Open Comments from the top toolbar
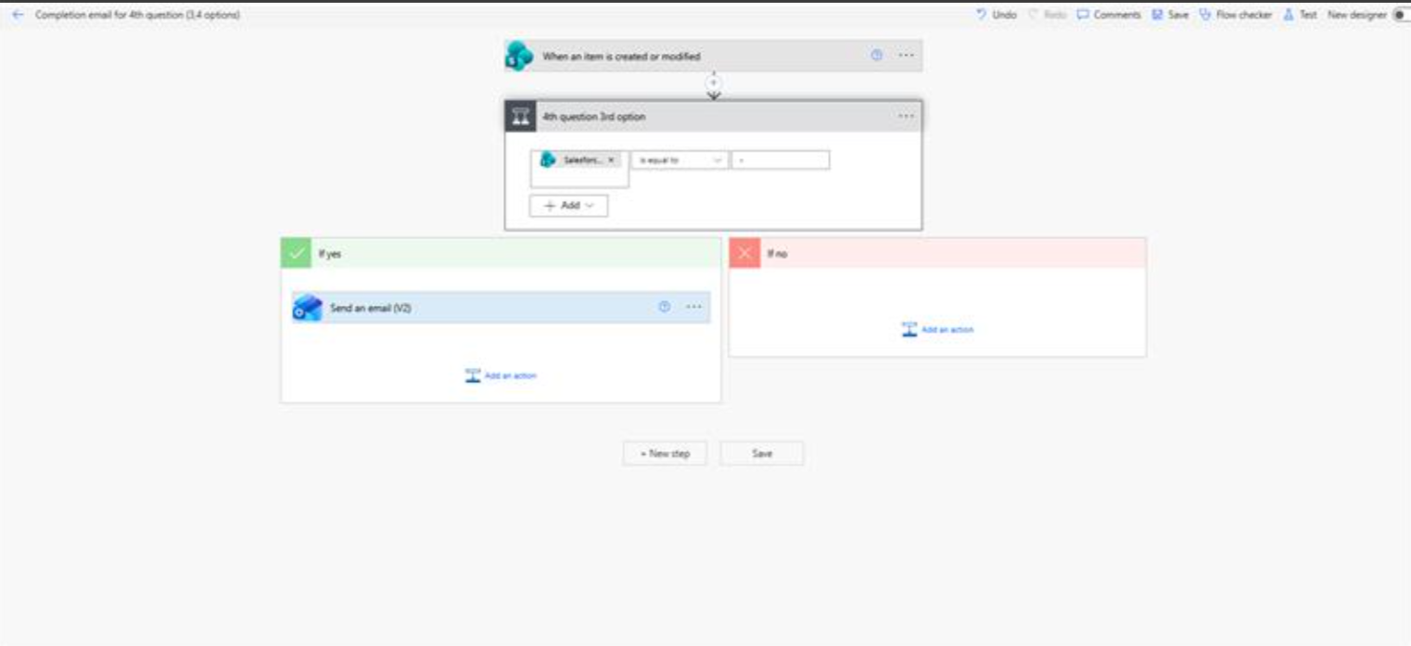Image resolution: width=1411 pixels, height=646 pixels. pos(1109,15)
